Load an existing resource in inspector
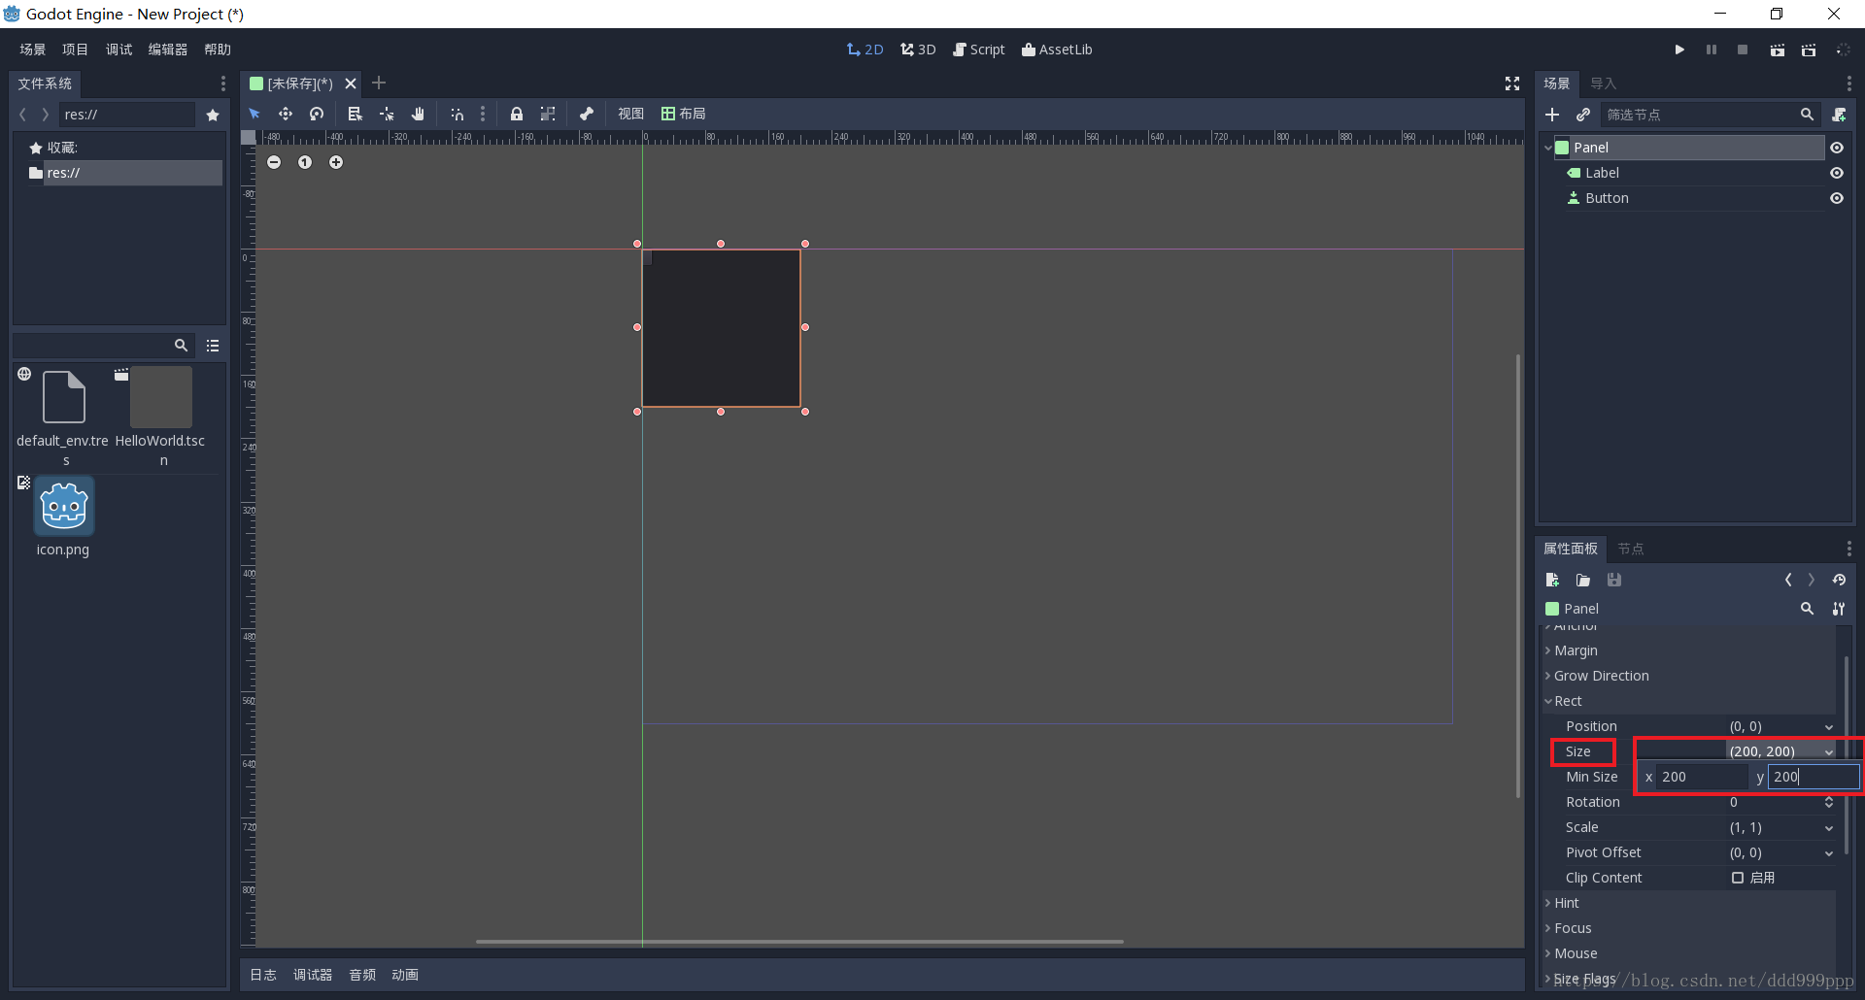1865x1000 pixels. [x=1583, y=580]
